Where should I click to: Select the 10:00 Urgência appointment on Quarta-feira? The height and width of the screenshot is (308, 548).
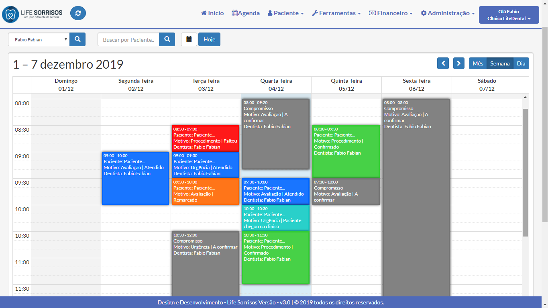275,218
